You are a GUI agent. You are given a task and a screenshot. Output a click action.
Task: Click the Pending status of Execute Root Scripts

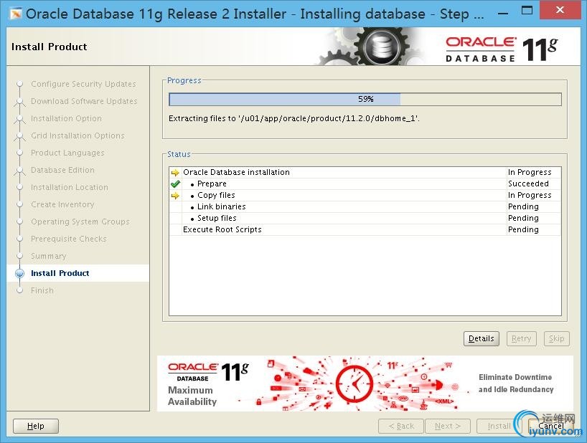pos(523,229)
